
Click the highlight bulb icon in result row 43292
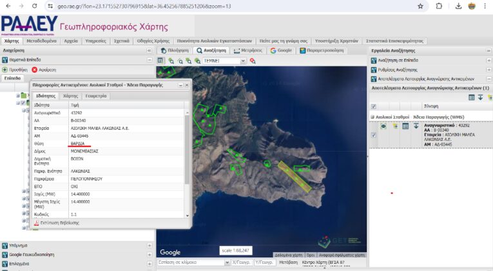pyautogui.click(x=395, y=126)
